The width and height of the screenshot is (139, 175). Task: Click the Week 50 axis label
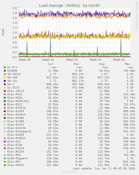point(25,60)
